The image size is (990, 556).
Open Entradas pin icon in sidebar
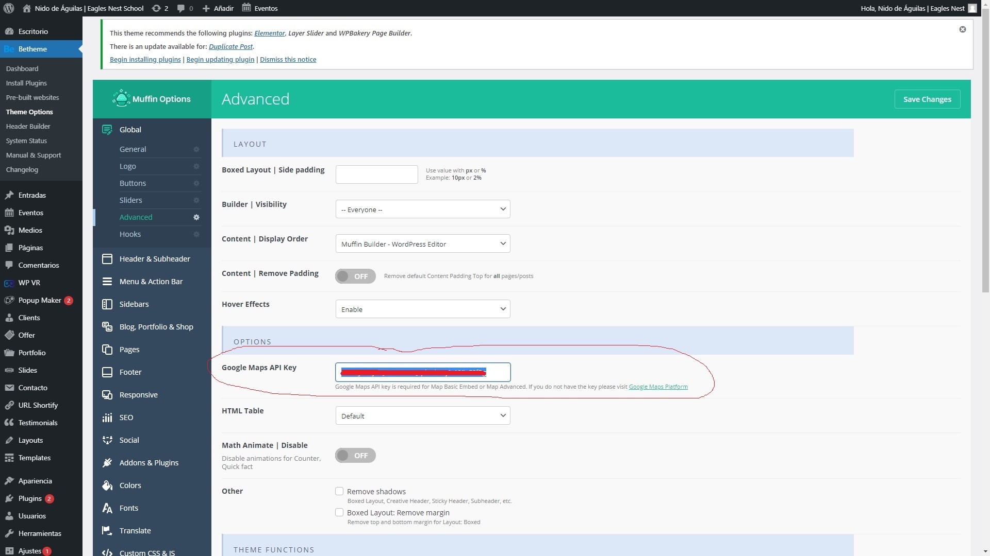click(9, 195)
